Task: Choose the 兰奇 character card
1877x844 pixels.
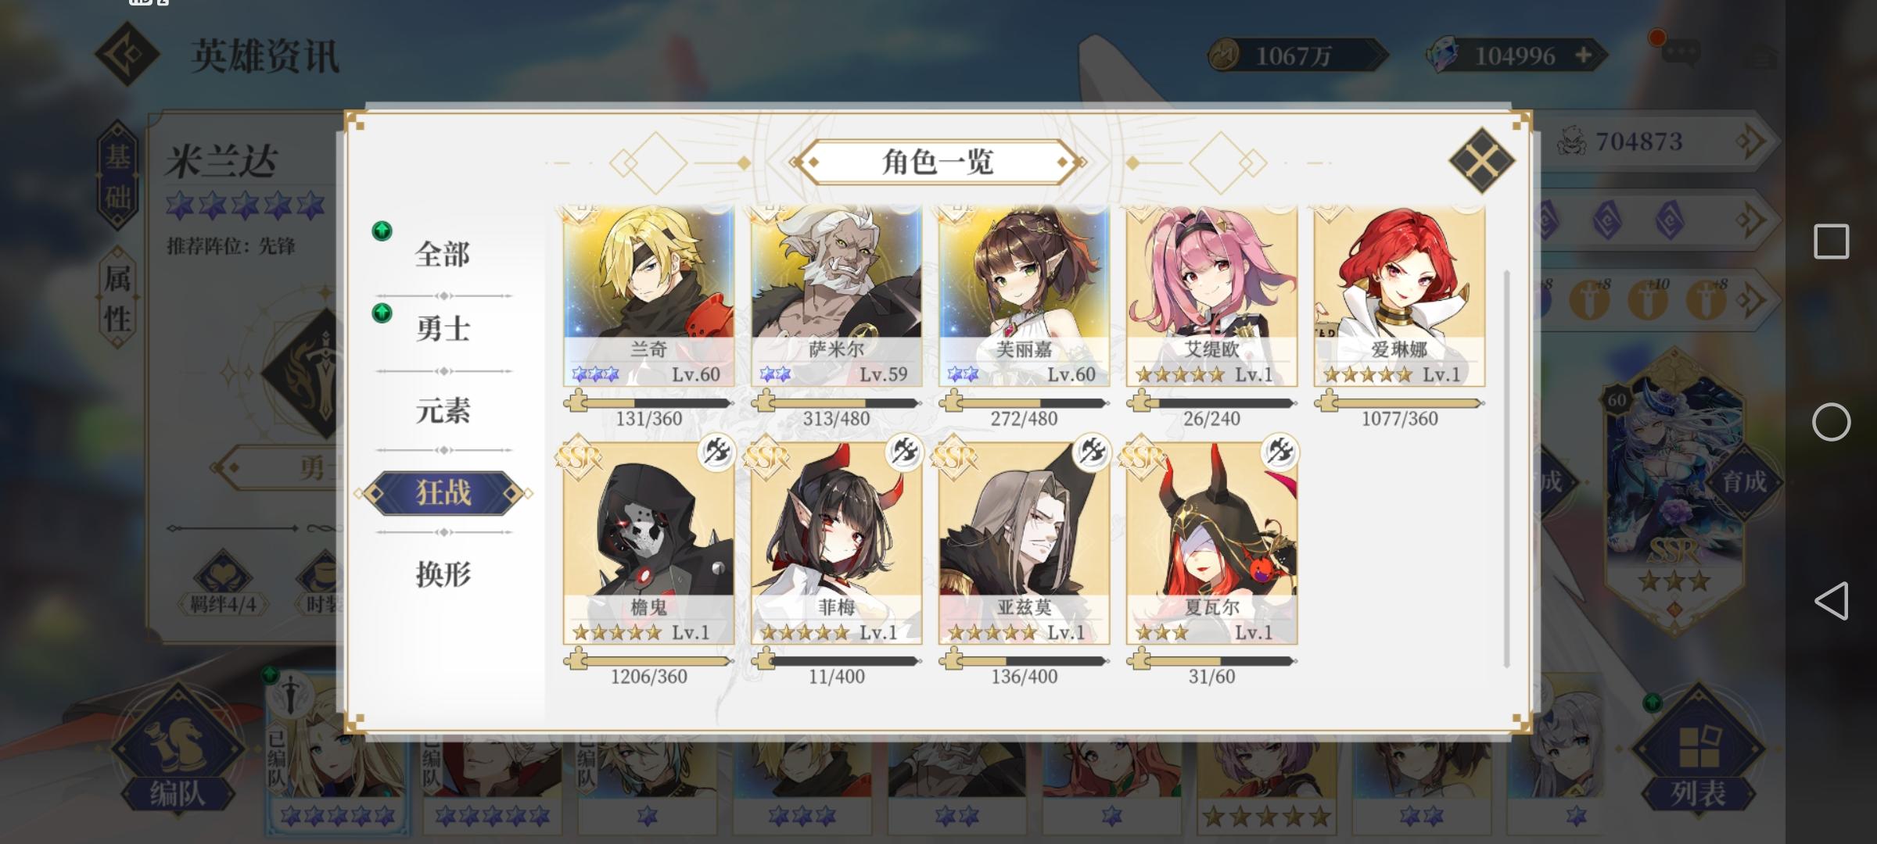Action: (x=648, y=296)
